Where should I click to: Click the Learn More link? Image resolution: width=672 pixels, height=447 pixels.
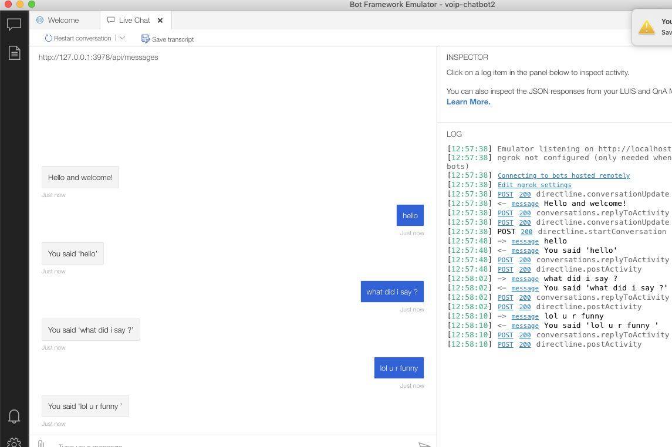tap(468, 101)
